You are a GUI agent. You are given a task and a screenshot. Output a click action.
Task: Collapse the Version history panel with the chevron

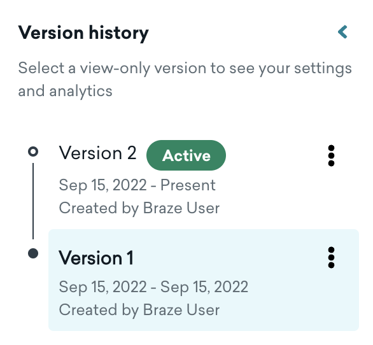343,32
